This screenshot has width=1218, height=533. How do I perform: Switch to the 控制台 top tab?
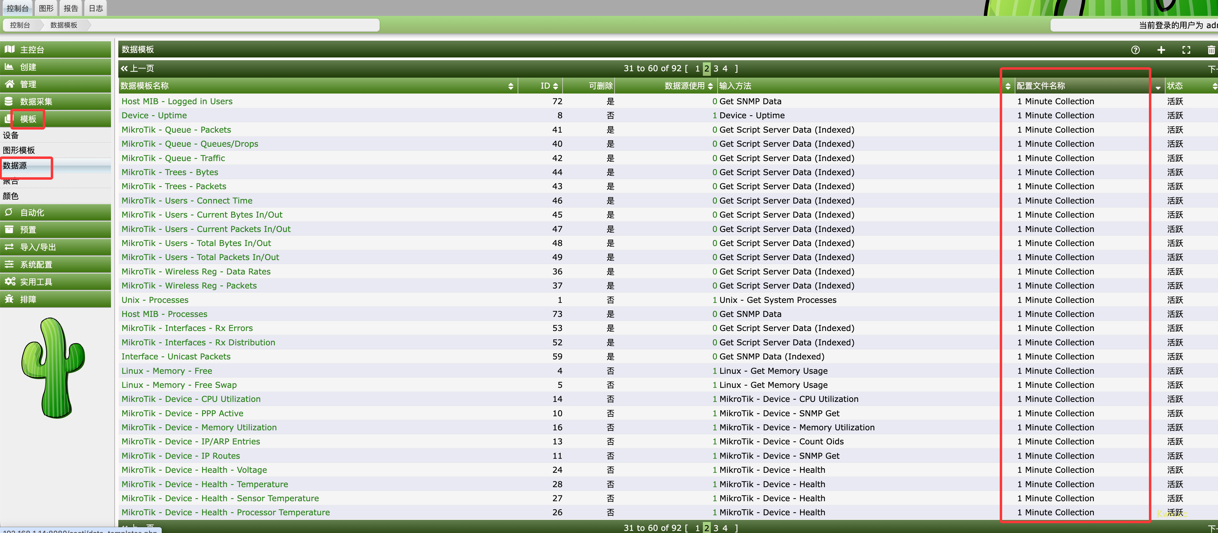pos(17,8)
